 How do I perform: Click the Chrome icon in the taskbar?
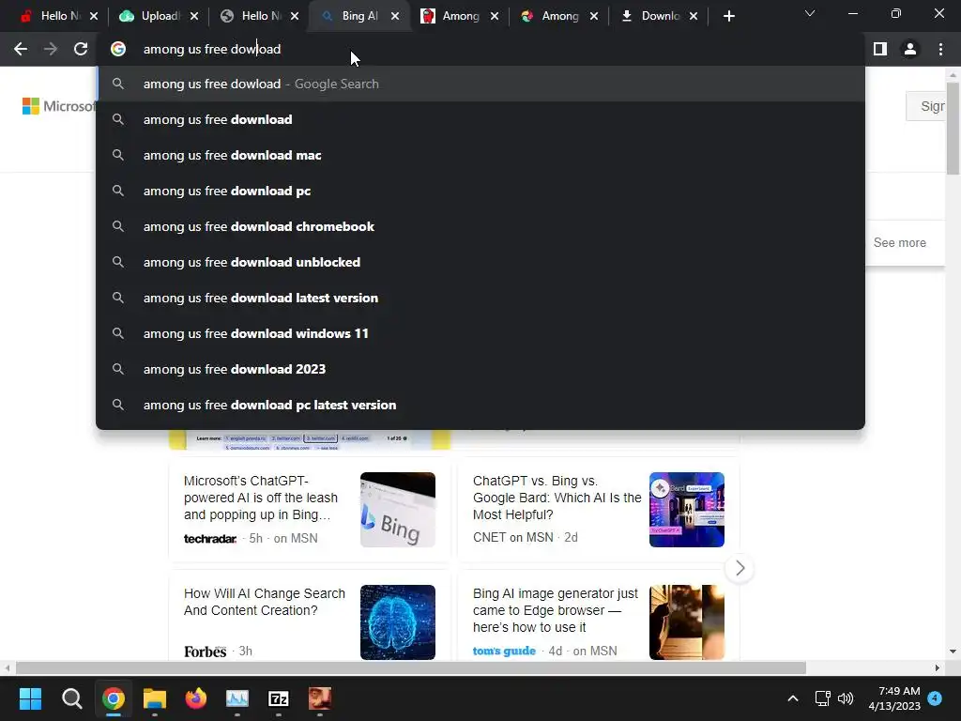pyautogui.click(x=114, y=698)
